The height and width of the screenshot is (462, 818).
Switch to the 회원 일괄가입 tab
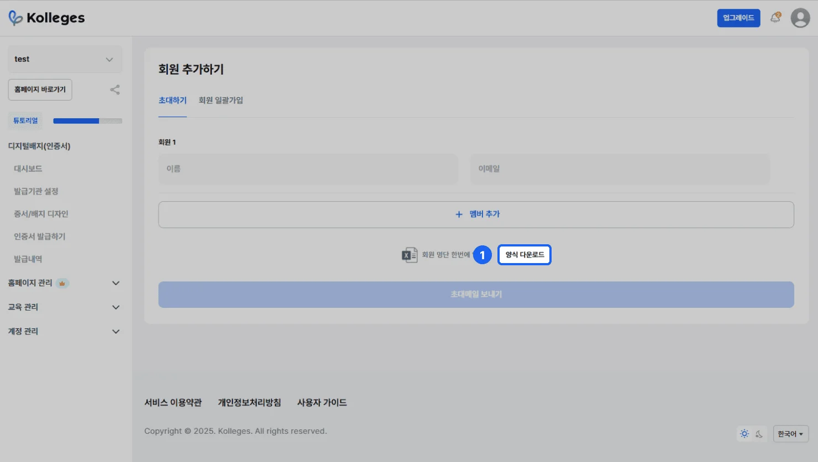click(x=221, y=101)
